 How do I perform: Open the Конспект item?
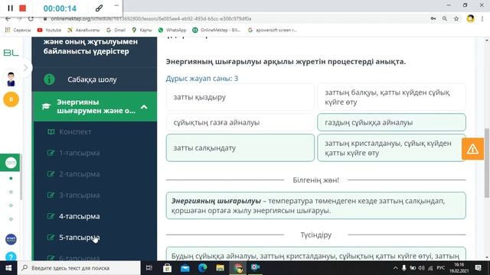[75, 131]
